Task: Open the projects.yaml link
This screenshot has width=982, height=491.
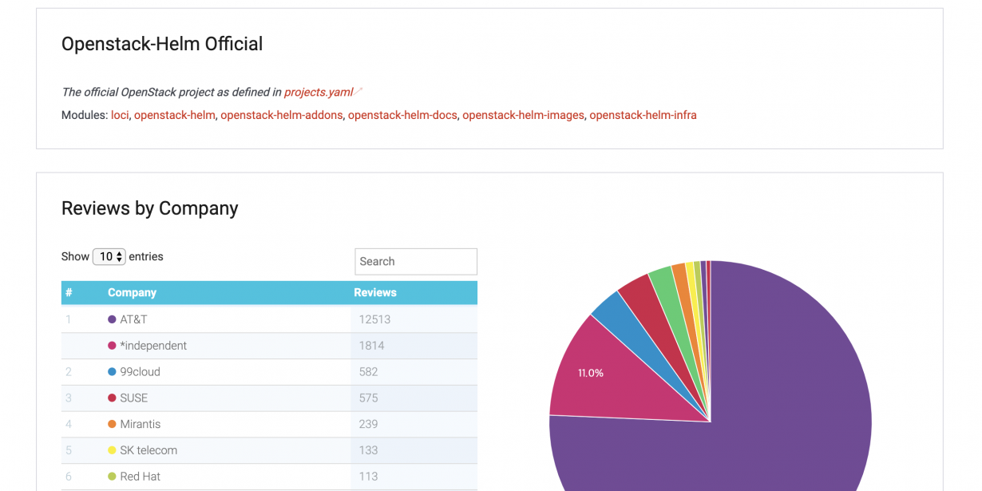Action: (319, 92)
